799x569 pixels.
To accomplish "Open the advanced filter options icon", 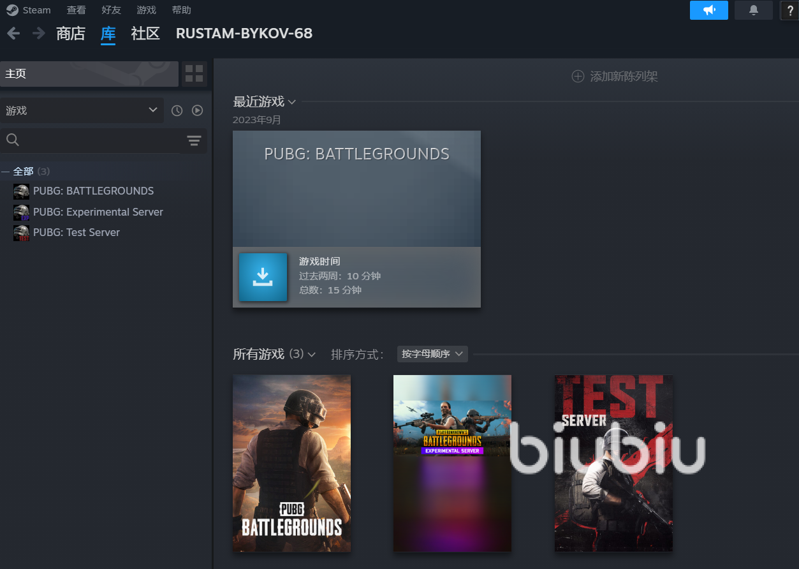I will tap(194, 141).
